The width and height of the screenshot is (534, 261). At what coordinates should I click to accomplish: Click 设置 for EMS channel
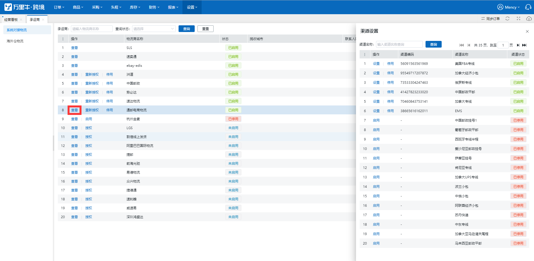(376, 111)
